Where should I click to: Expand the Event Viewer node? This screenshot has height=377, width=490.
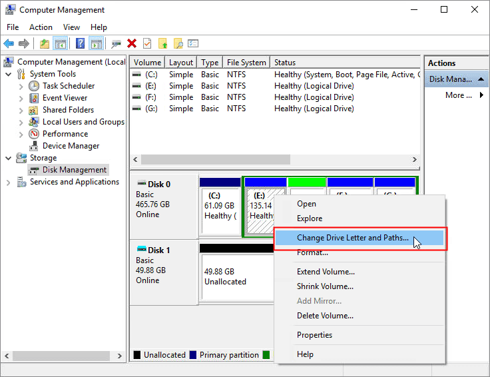click(x=21, y=99)
